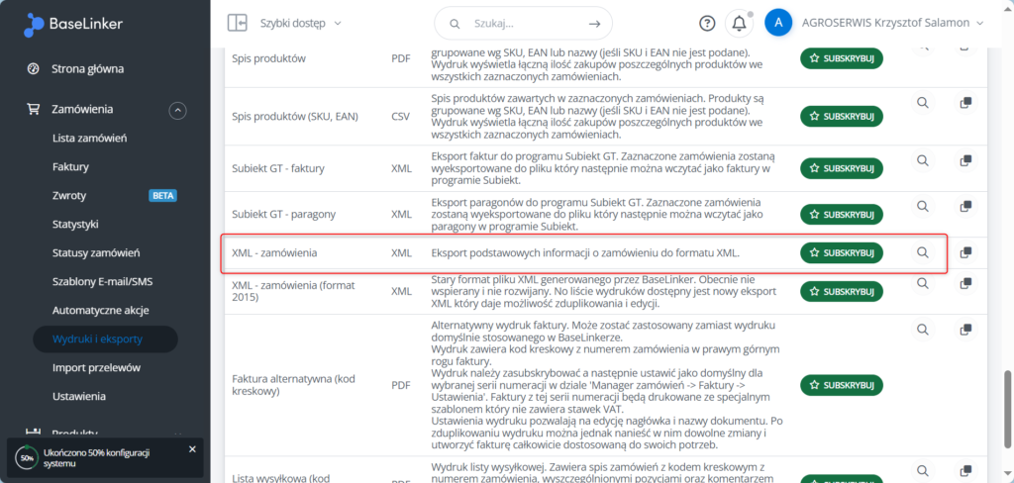
Task: Click the help question mark icon
Action: click(707, 23)
